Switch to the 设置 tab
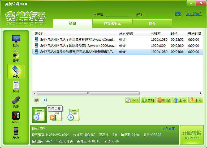Screen dimensions: 207x148 (x=152, y=24)
